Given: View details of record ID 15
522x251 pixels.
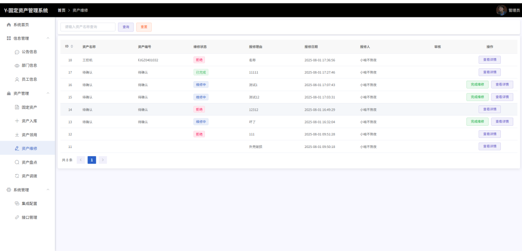Looking at the screenshot, I should pos(502,97).
